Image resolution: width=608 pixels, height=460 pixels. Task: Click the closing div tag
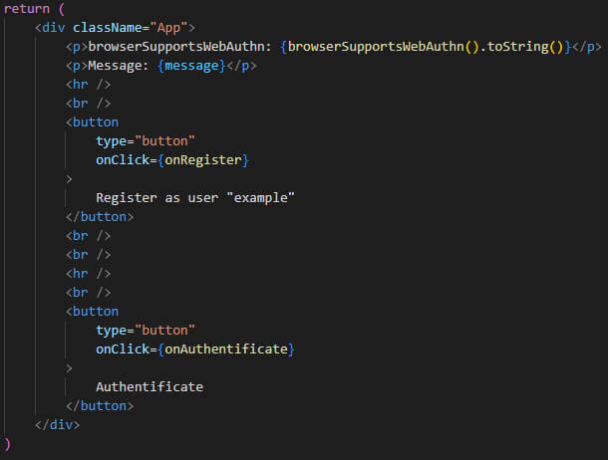(57, 424)
